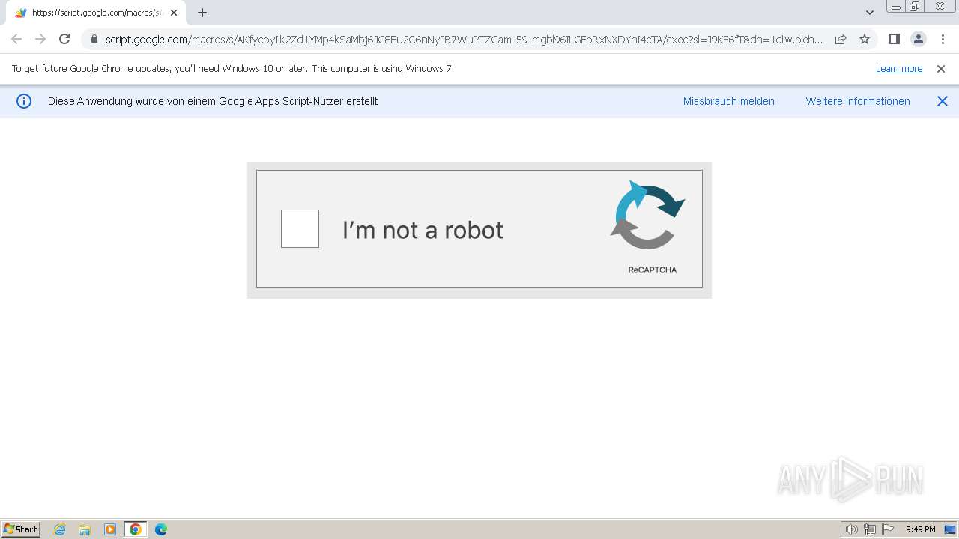This screenshot has width=959, height=539.
Task: Open the Action Center flag icon
Action: tap(888, 529)
